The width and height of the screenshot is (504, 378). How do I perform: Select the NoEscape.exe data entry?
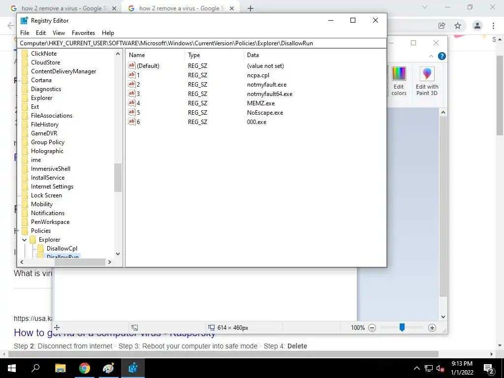(x=265, y=113)
